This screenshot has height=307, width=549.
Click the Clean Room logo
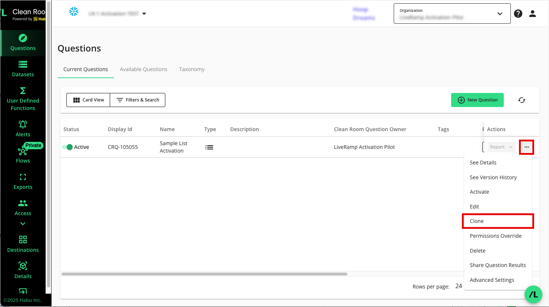coord(24,15)
